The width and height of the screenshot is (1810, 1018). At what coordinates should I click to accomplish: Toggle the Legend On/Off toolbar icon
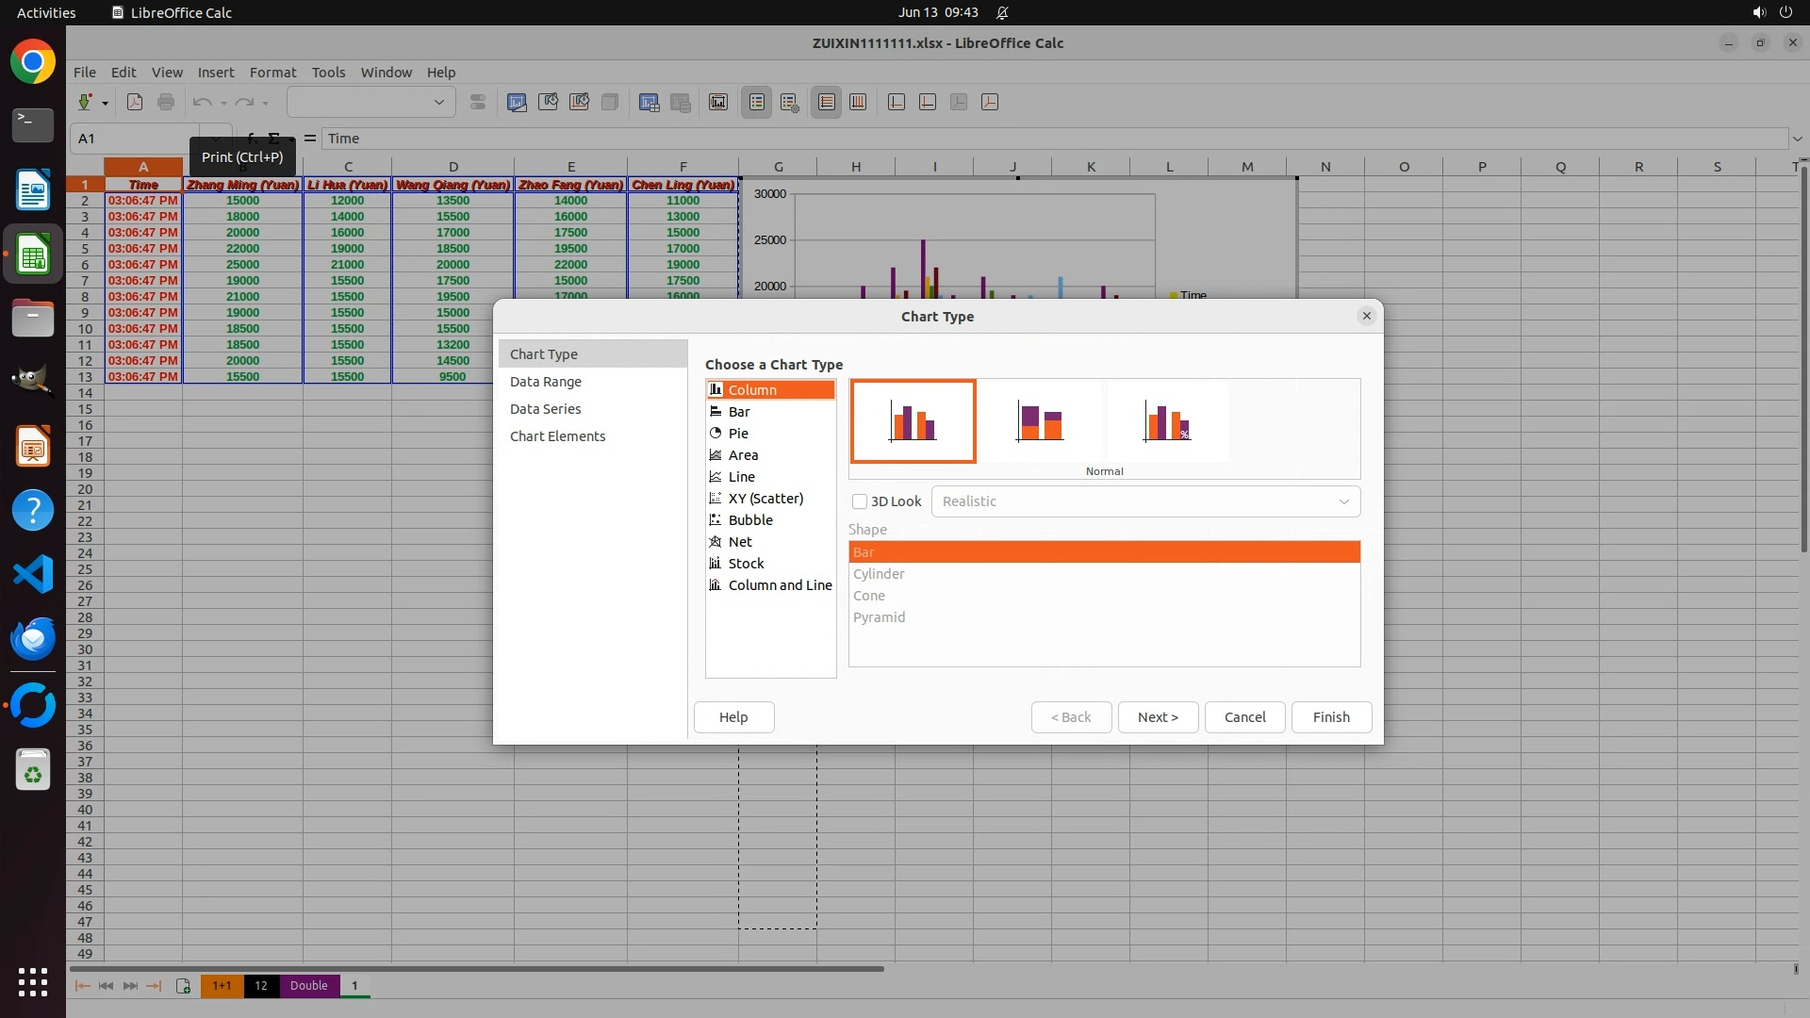pos(757,102)
